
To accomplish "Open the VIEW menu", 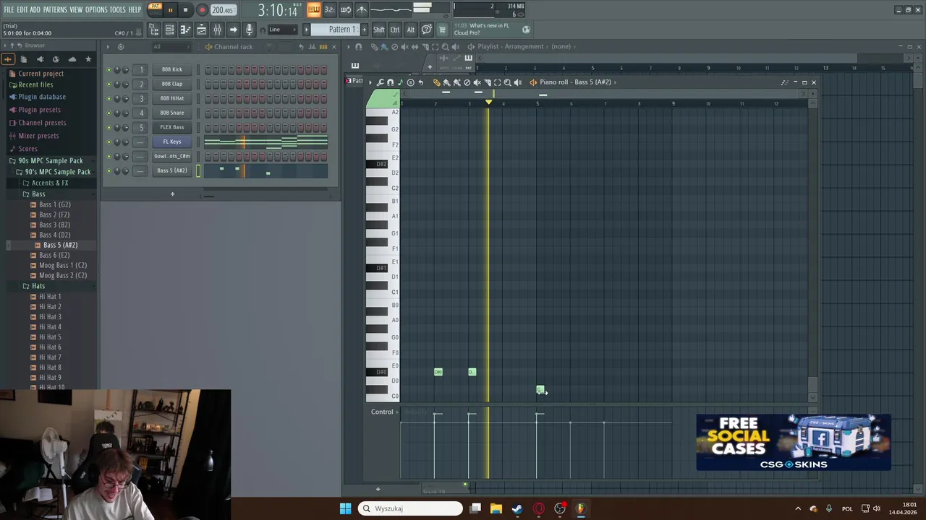I will pyautogui.click(x=76, y=9).
